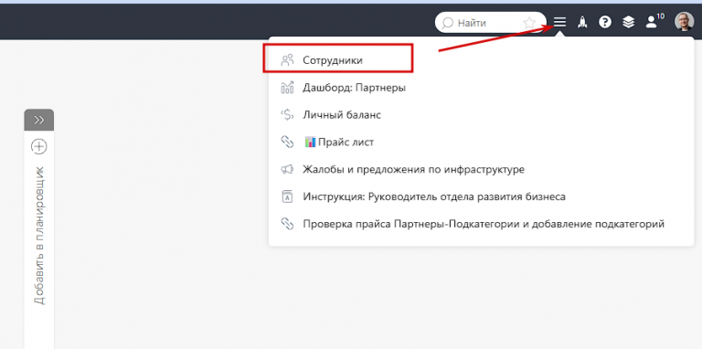The width and height of the screenshot is (702, 349).
Task: Click the link icon beside Проверка прайса
Action: pyautogui.click(x=287, y=224)
